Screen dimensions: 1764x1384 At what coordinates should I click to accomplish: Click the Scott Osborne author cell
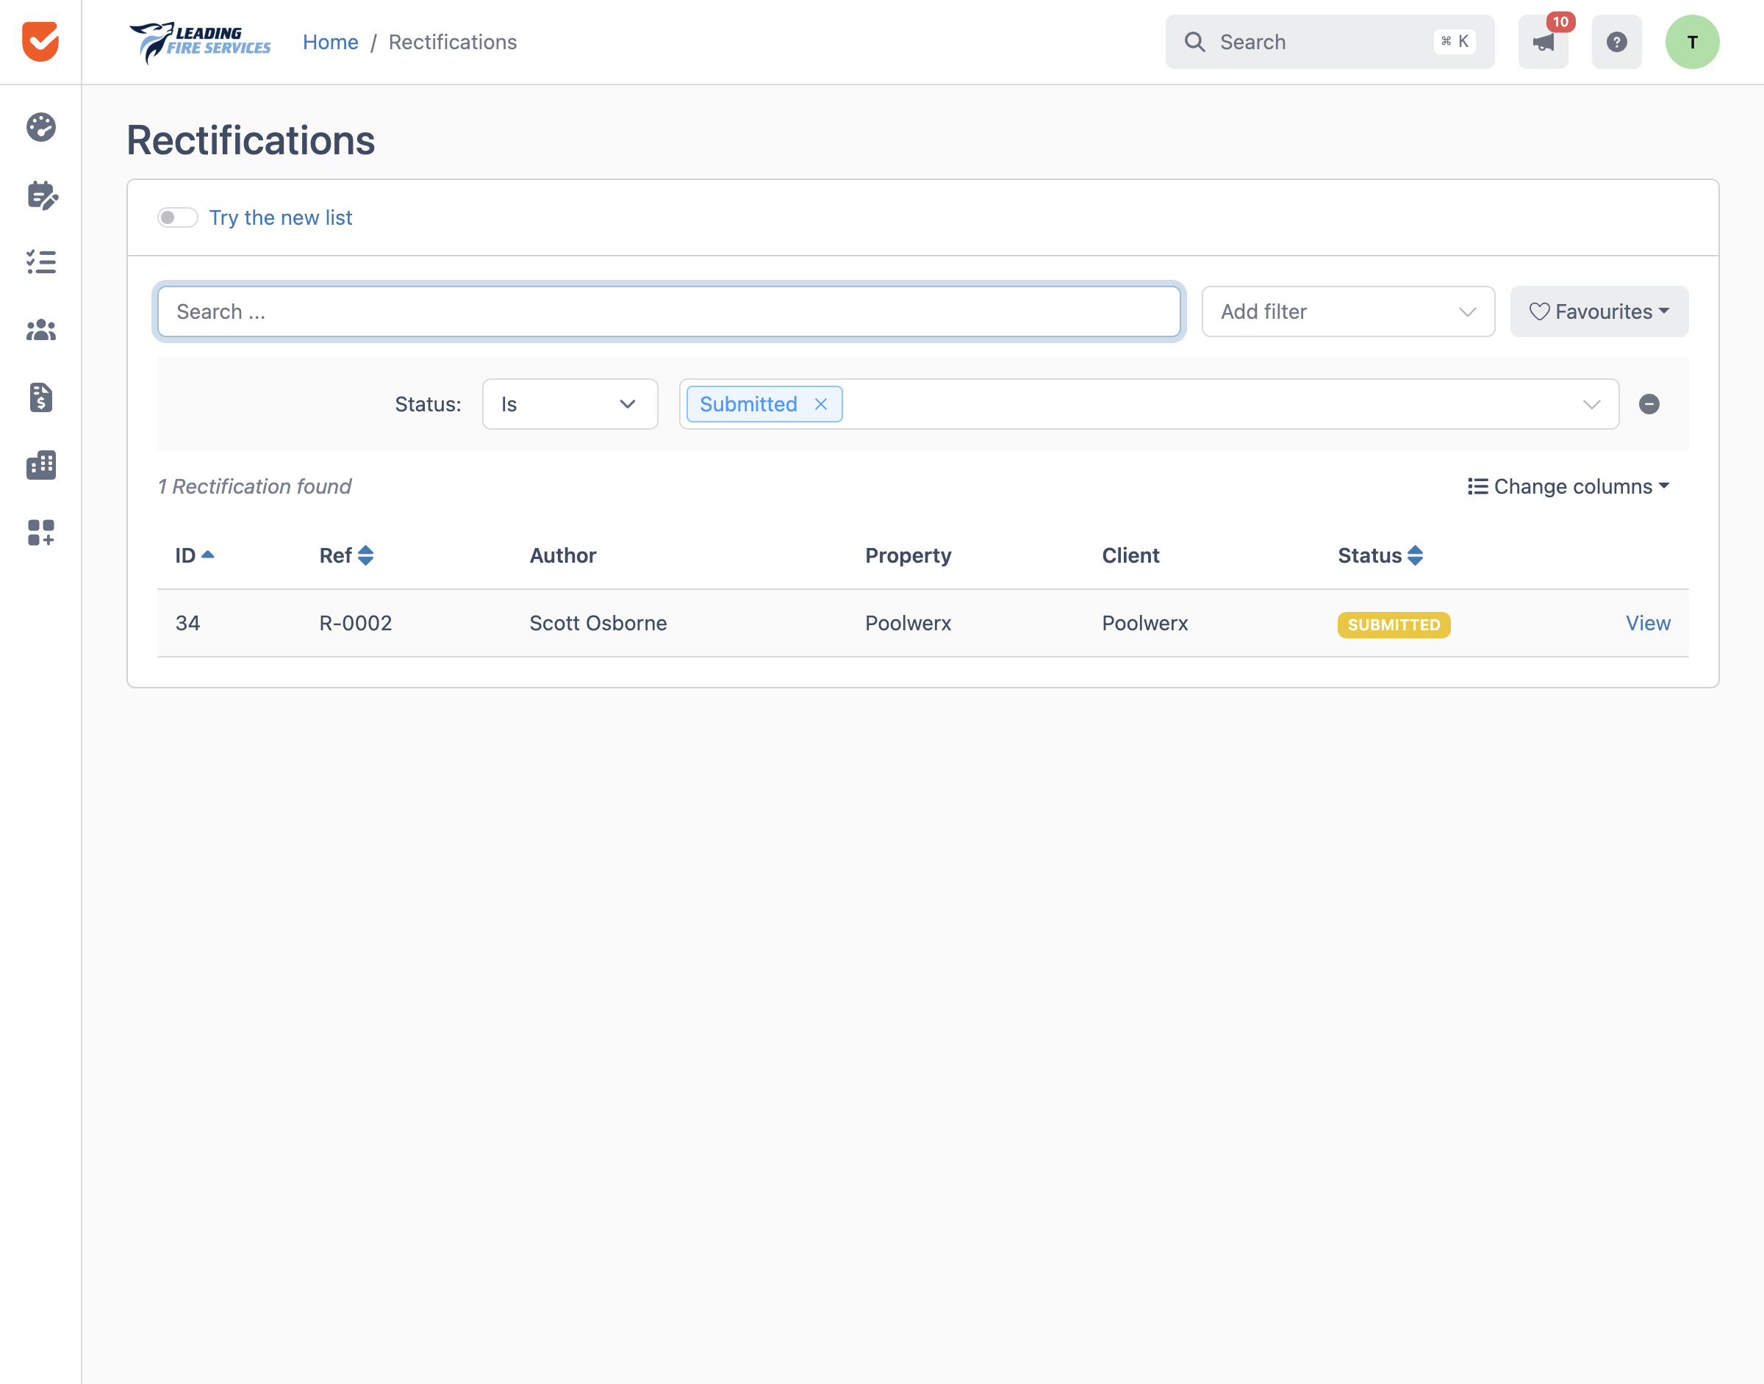click(x=598, y=623)
